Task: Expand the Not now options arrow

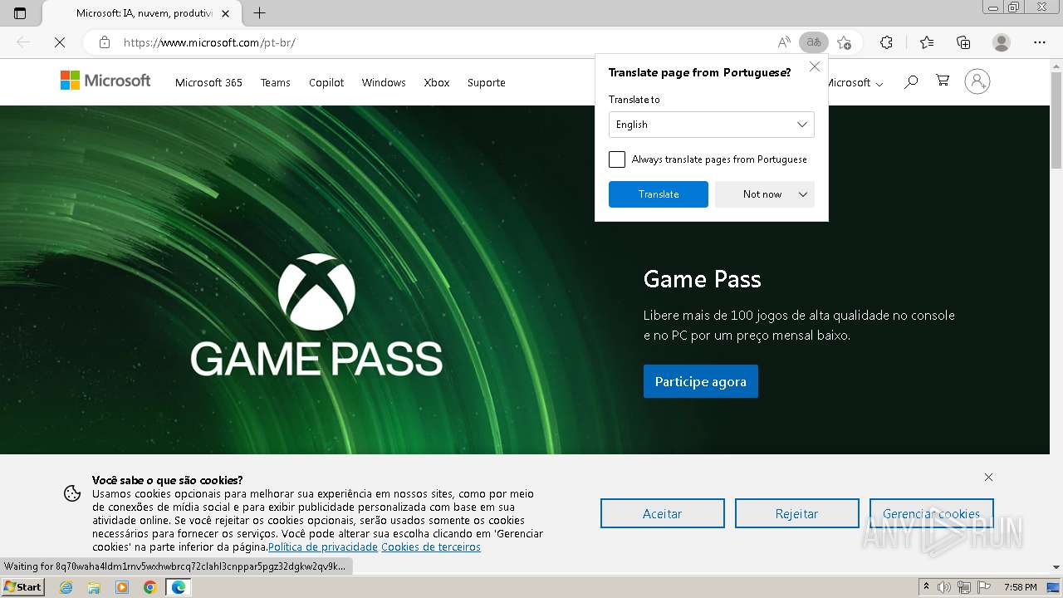Action: (803, 194)
